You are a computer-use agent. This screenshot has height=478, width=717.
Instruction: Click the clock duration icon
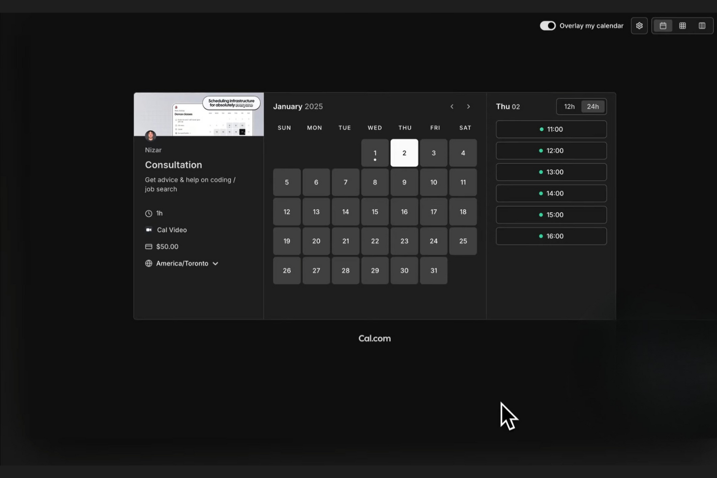[x=149, y=214]
